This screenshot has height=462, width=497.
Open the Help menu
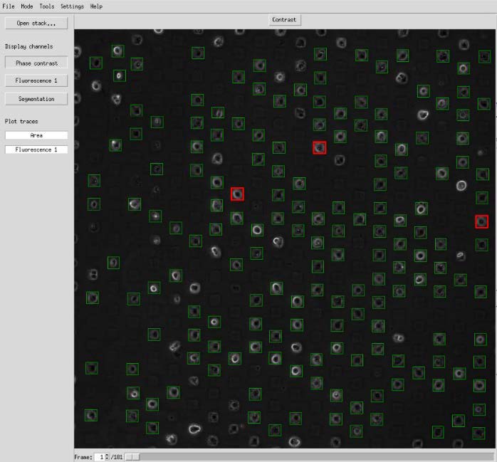pos(96,6)
